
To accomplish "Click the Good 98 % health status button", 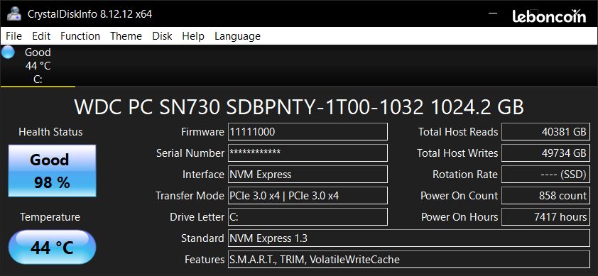I will tap(53, 171).
